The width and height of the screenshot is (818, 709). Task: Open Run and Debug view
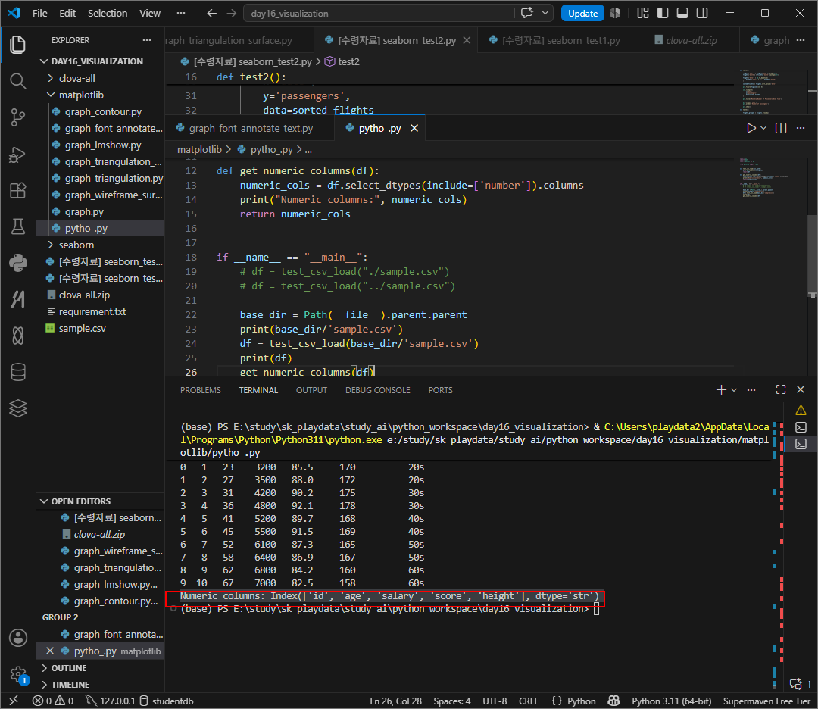tap(17, 155)
